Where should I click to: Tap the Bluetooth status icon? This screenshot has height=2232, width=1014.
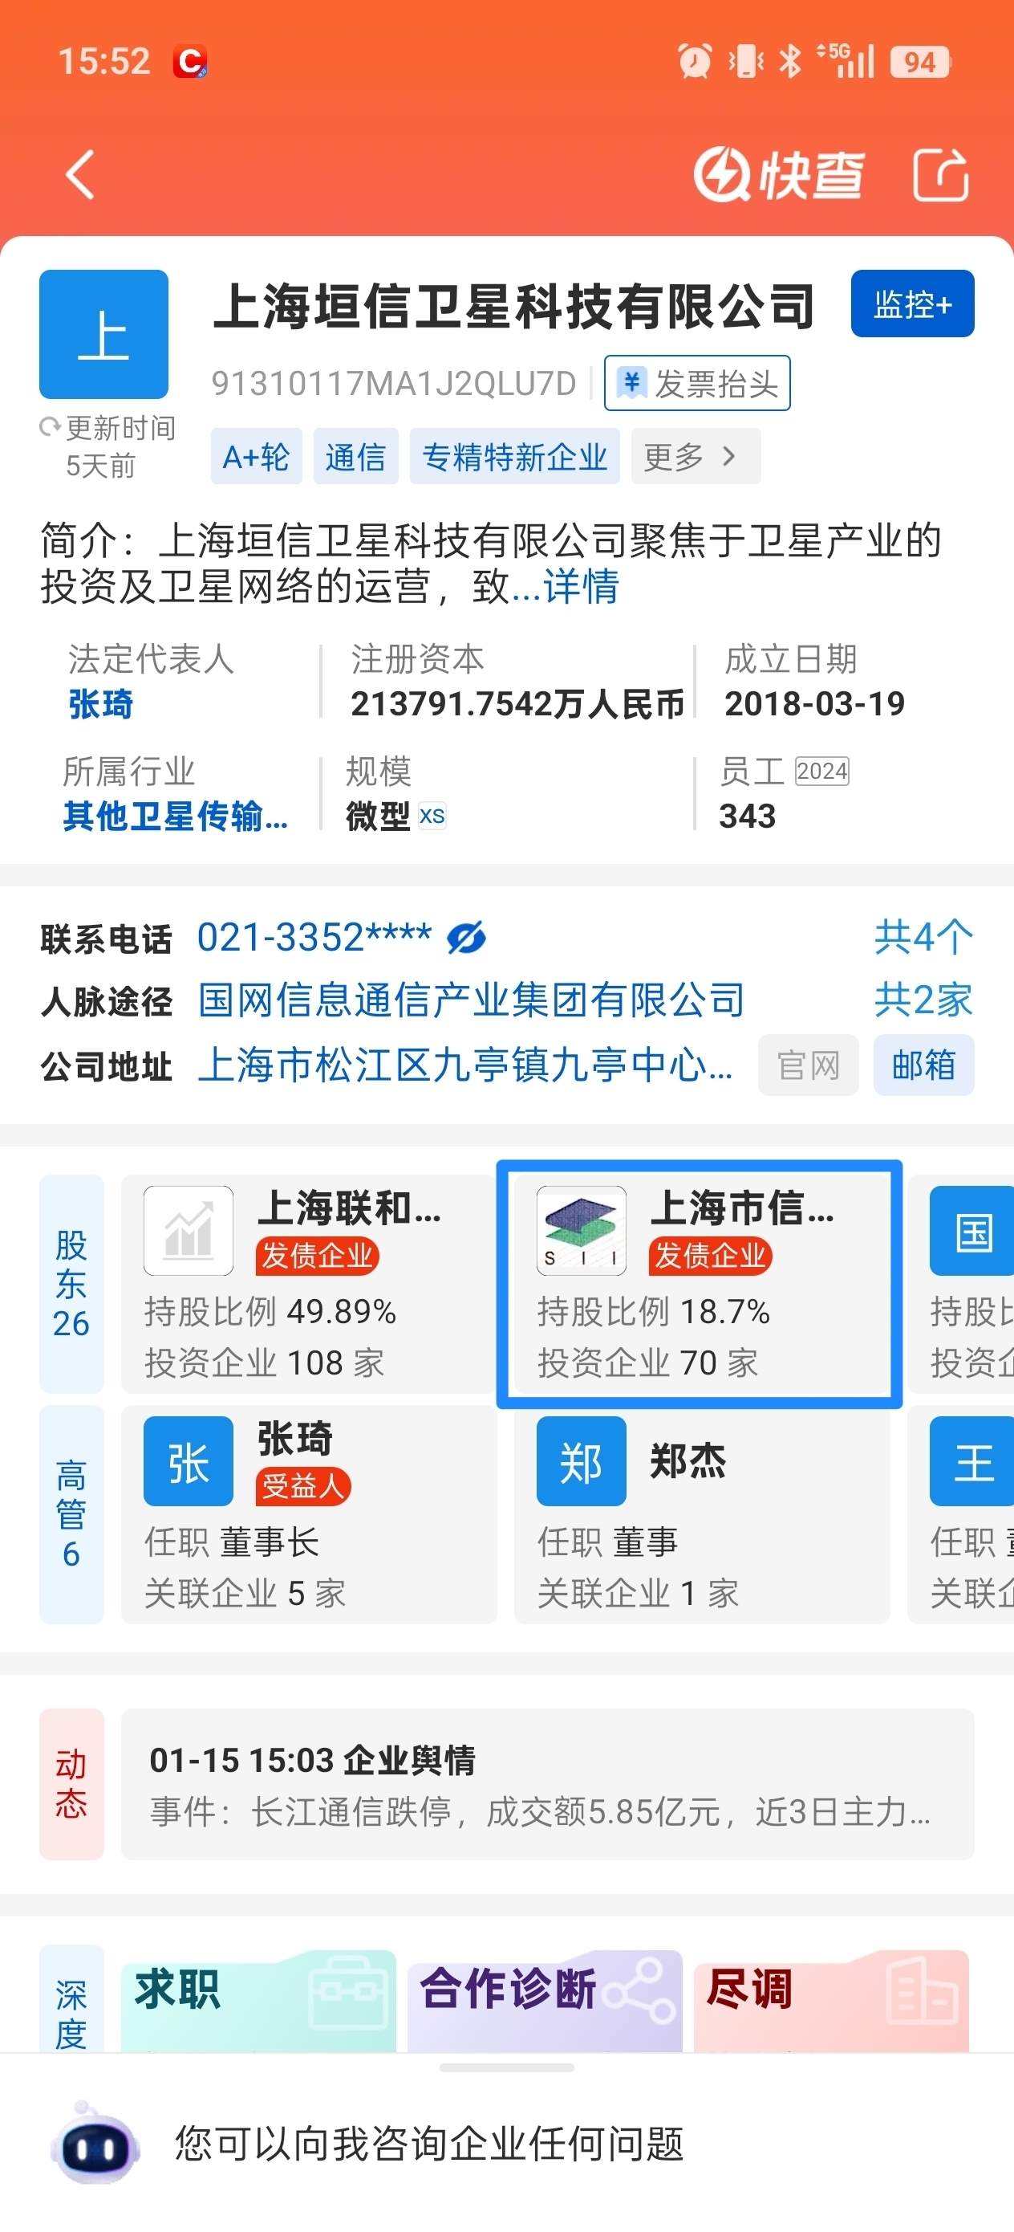click(789, 61)
